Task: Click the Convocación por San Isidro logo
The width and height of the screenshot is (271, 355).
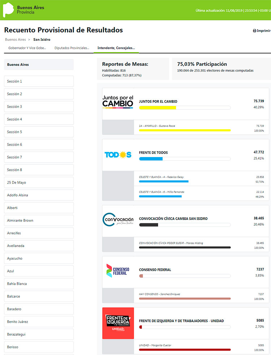Action: (118, 220)
